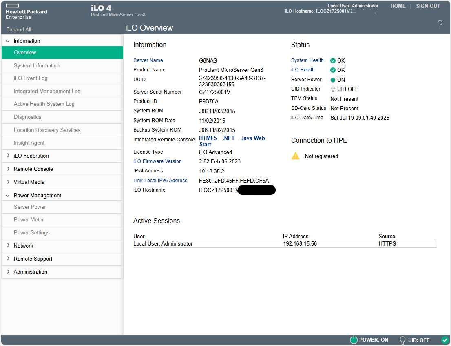Viewport: 451px width, 346px height.
Task: Open Power Meter page
Action: (x=62, y=219)
